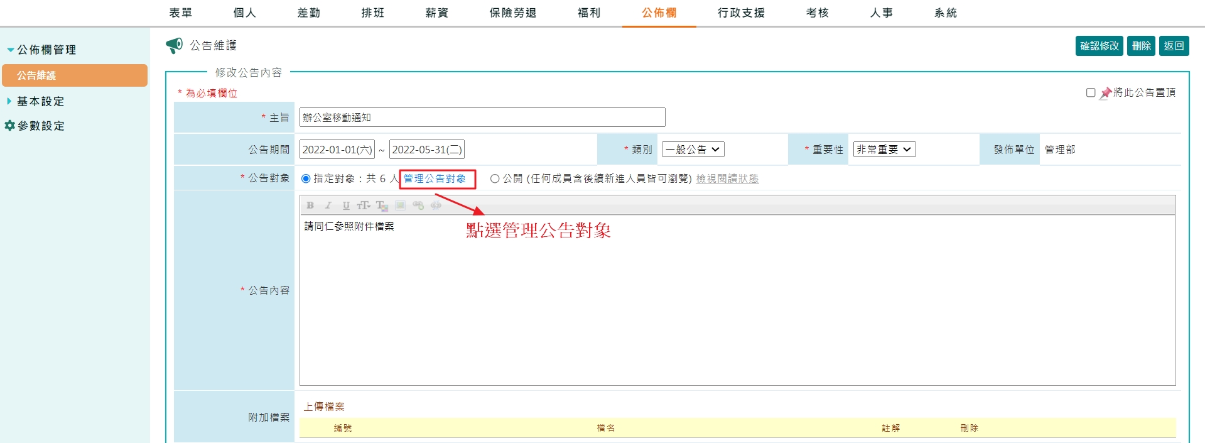The image size is (1205, 443).
Task: Apply italic in the announcement editor
Action: point(328,205)
